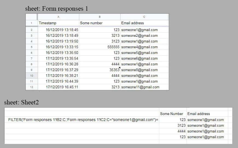The height and width of the screenshot is (148, 238).
Task: Select cell with timestamp 17/12/2019 16:38:21
Action: click(x=58, y=75)
